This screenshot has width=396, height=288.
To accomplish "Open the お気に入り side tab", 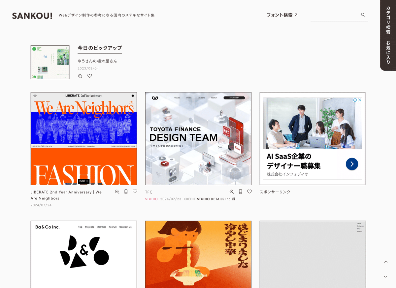I will point(388,52).
